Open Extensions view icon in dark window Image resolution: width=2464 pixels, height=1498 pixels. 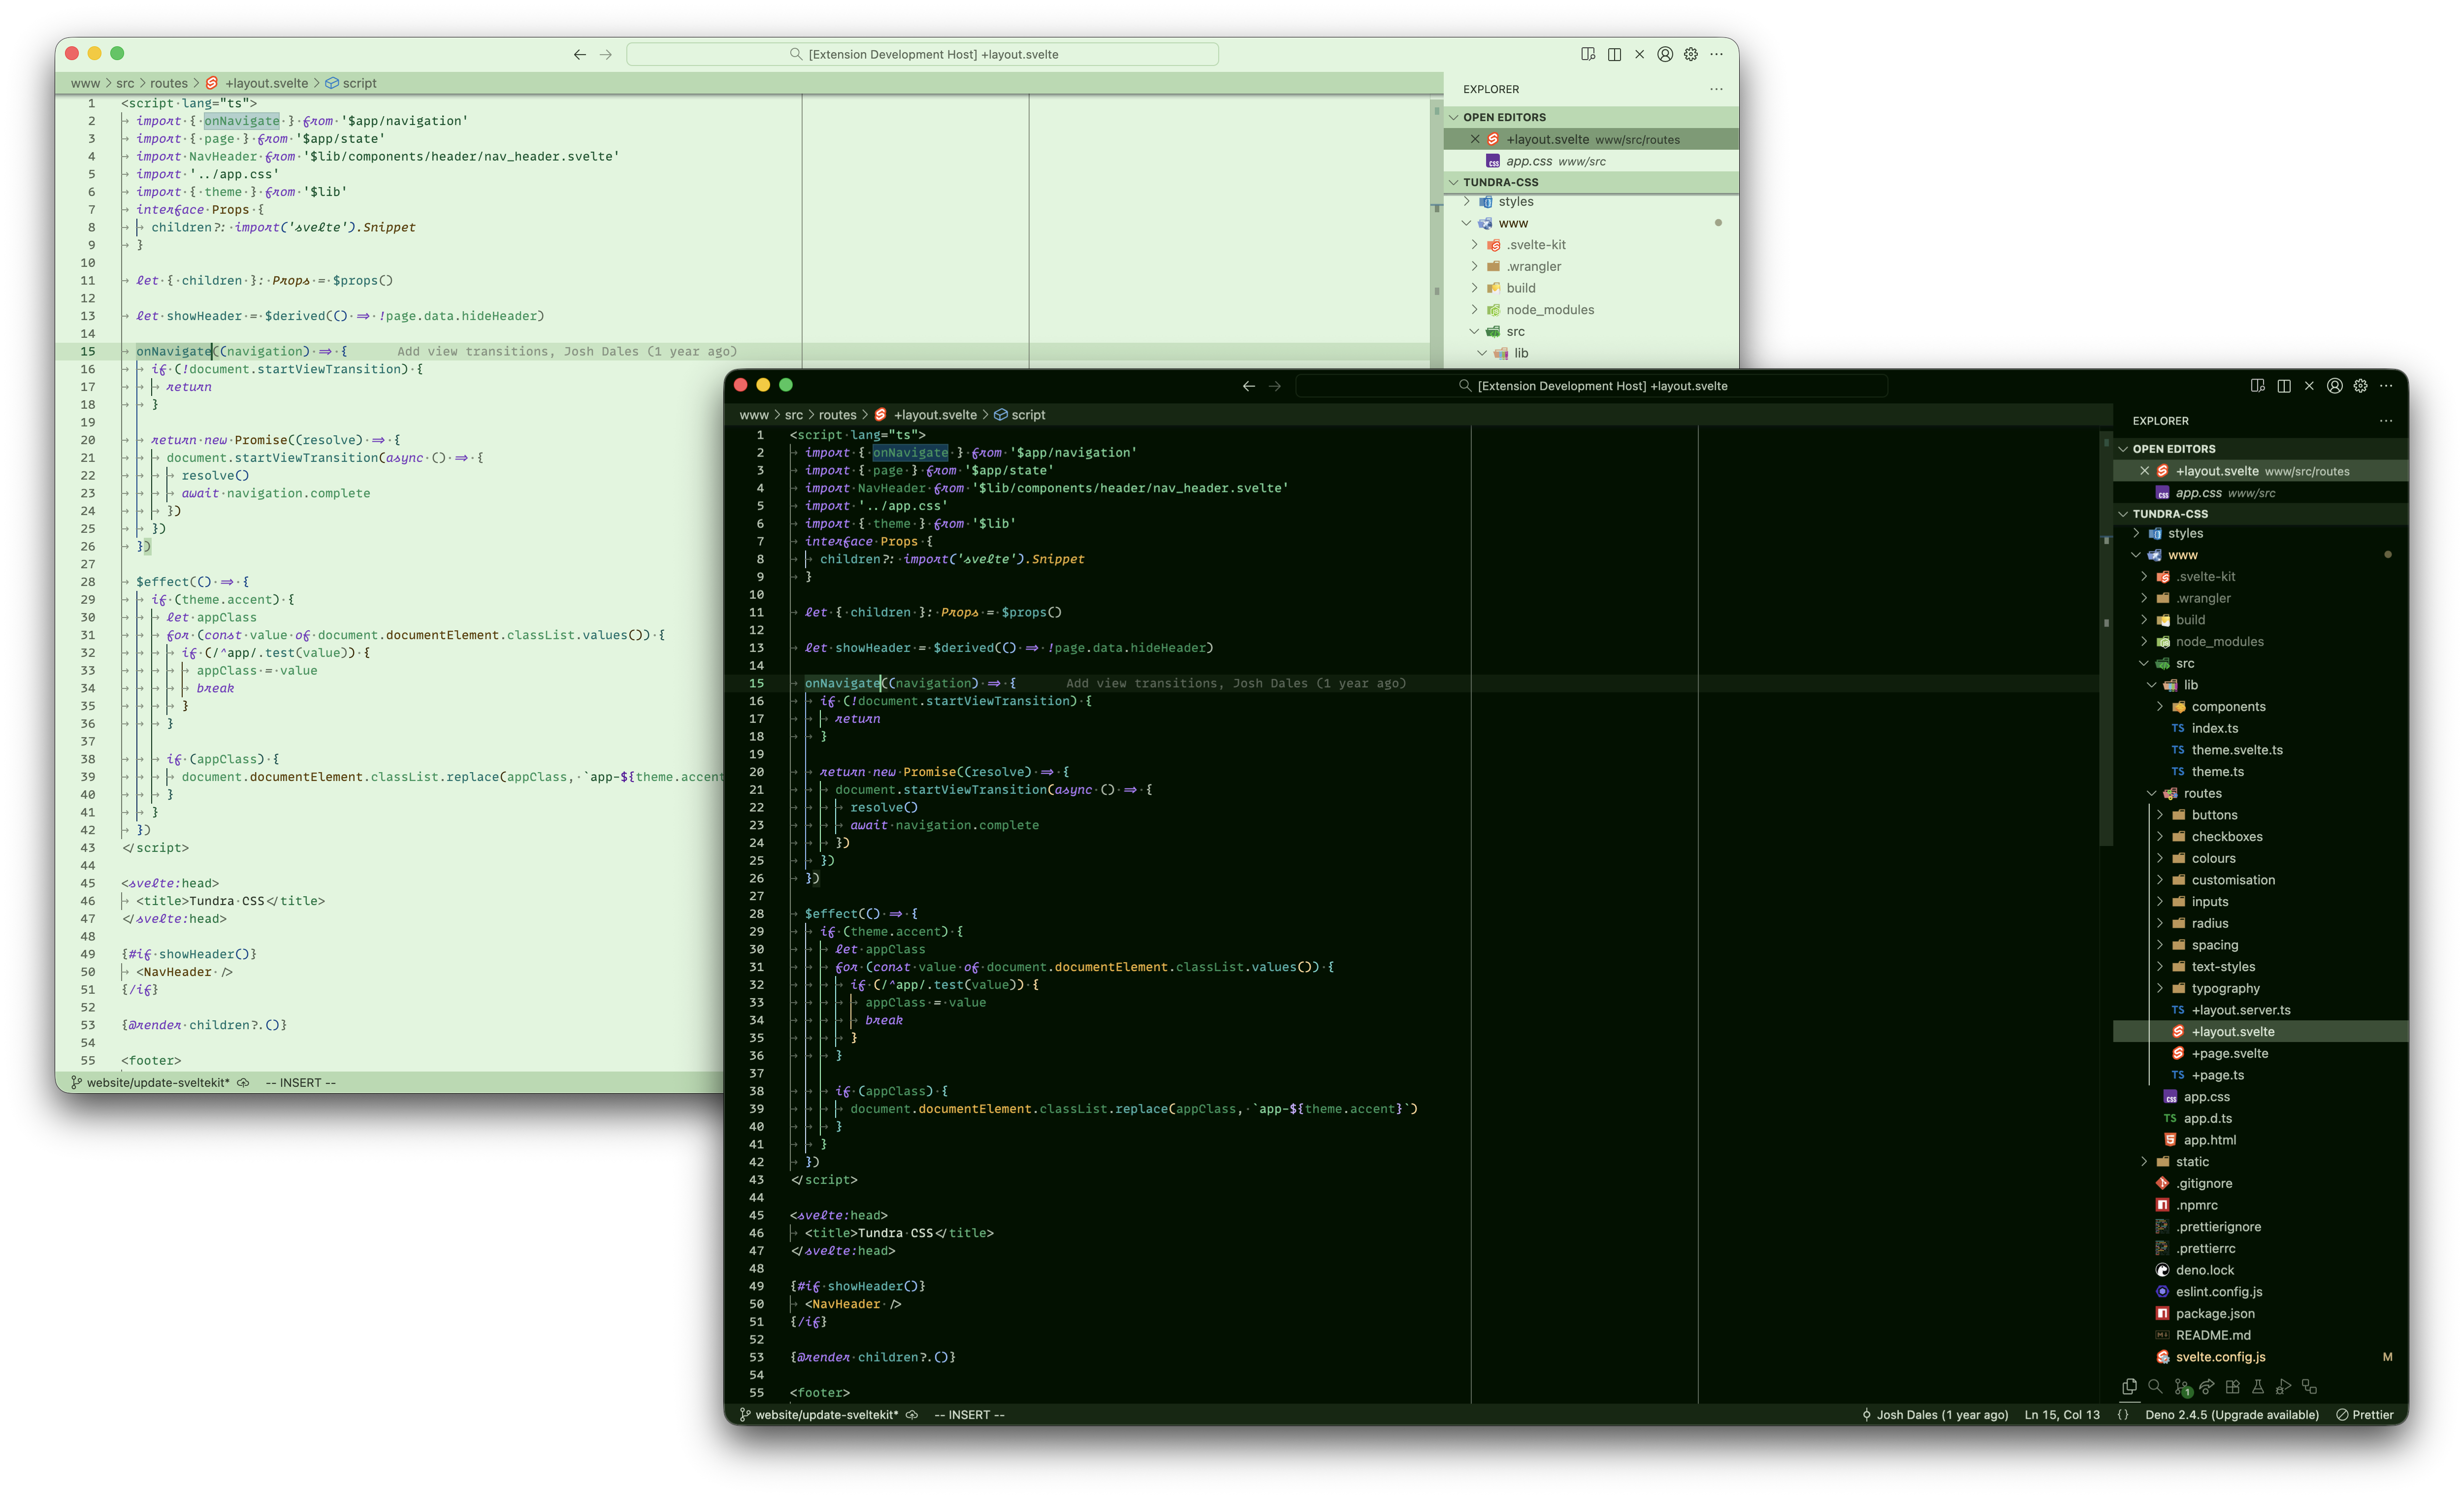[x=2232, y=1386]
